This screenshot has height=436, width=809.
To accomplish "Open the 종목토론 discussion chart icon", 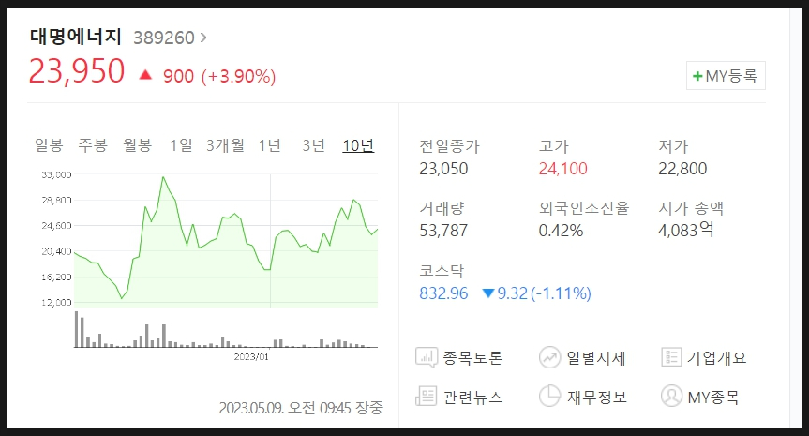I will (x=427, y=357).
